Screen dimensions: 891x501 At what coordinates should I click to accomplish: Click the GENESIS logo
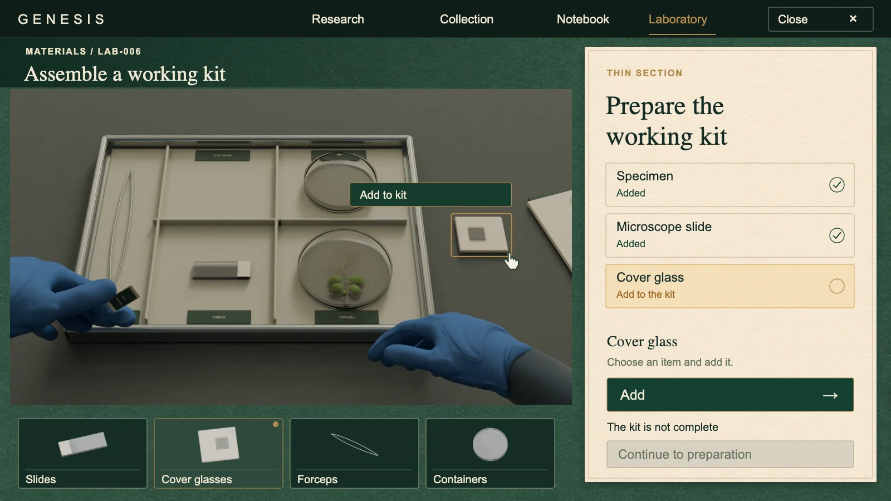(61, 19)
